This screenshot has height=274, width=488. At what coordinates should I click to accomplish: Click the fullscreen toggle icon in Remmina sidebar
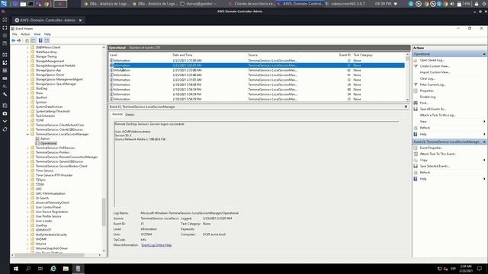(5, 27)
